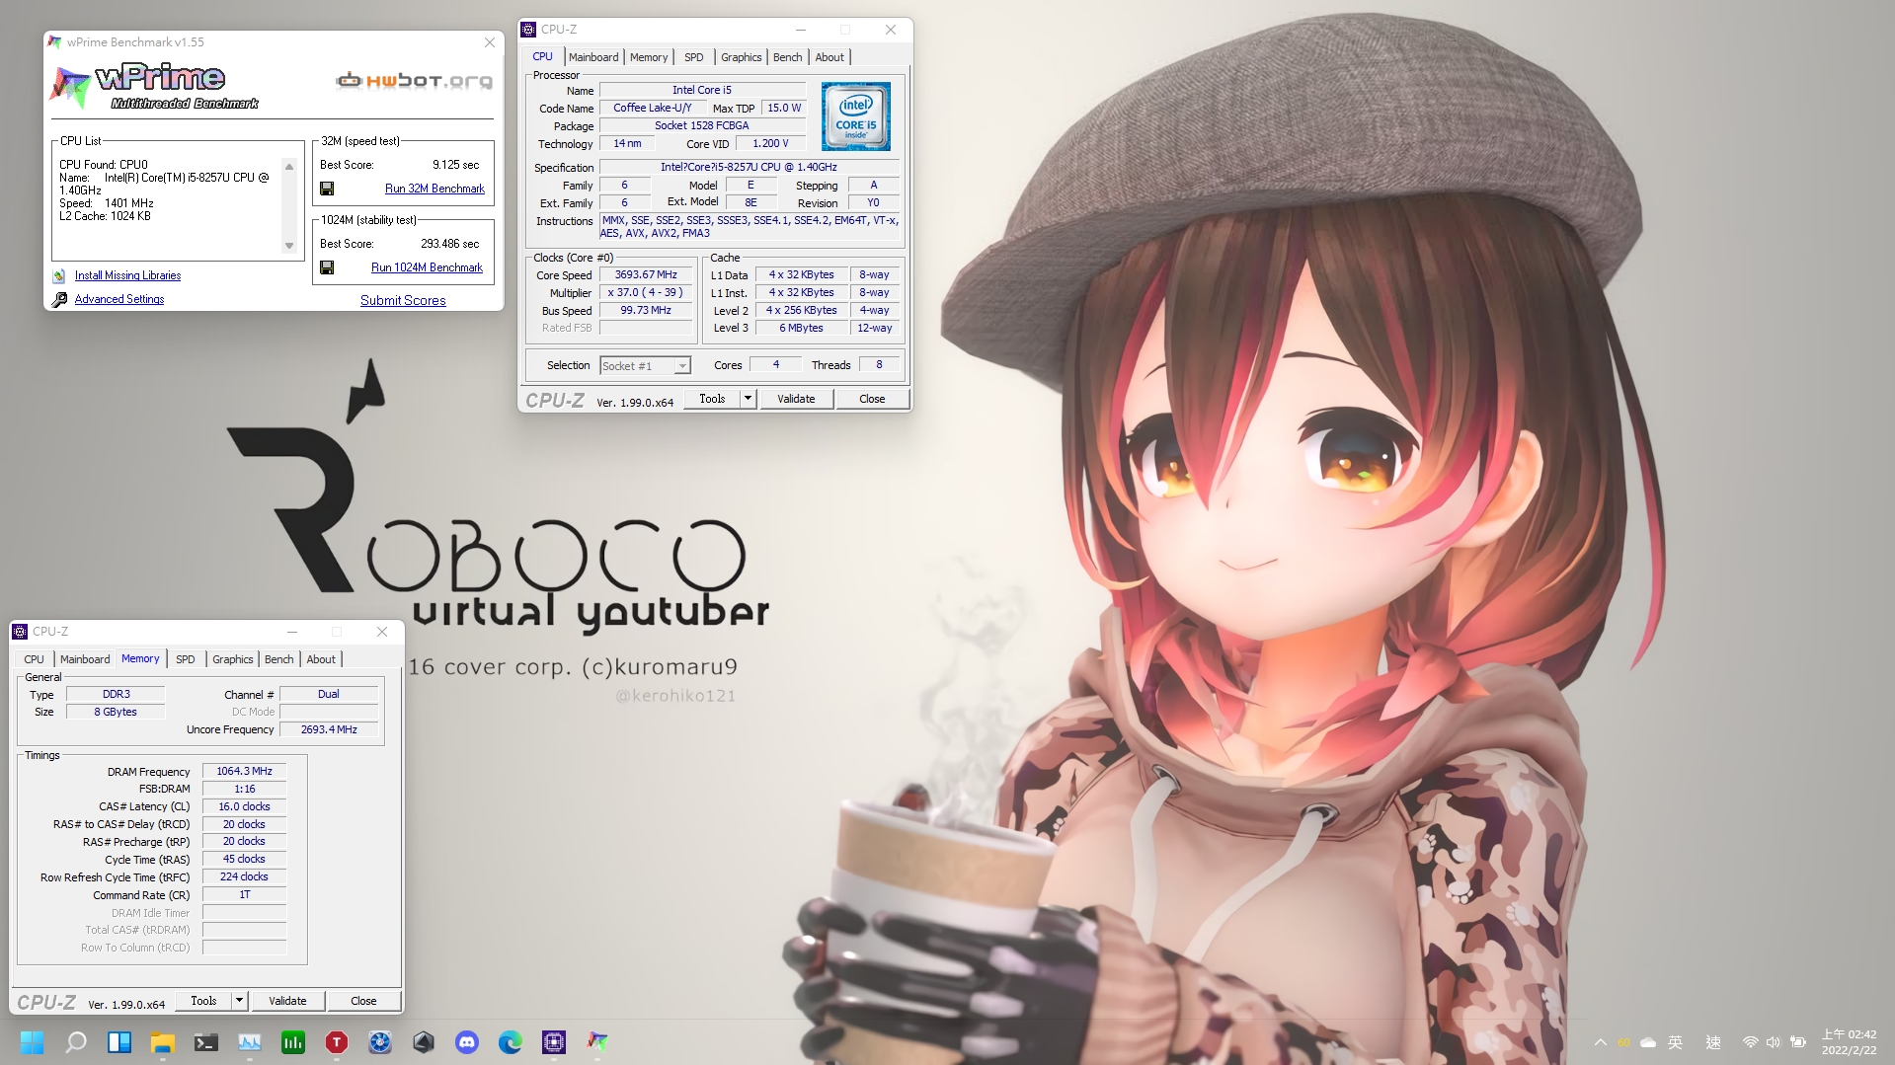This screenshot has height=1065, width=1895.
Task: Switch to Mainboard tab in bottom CPU-Z window
Action: (x=85, y=659)
